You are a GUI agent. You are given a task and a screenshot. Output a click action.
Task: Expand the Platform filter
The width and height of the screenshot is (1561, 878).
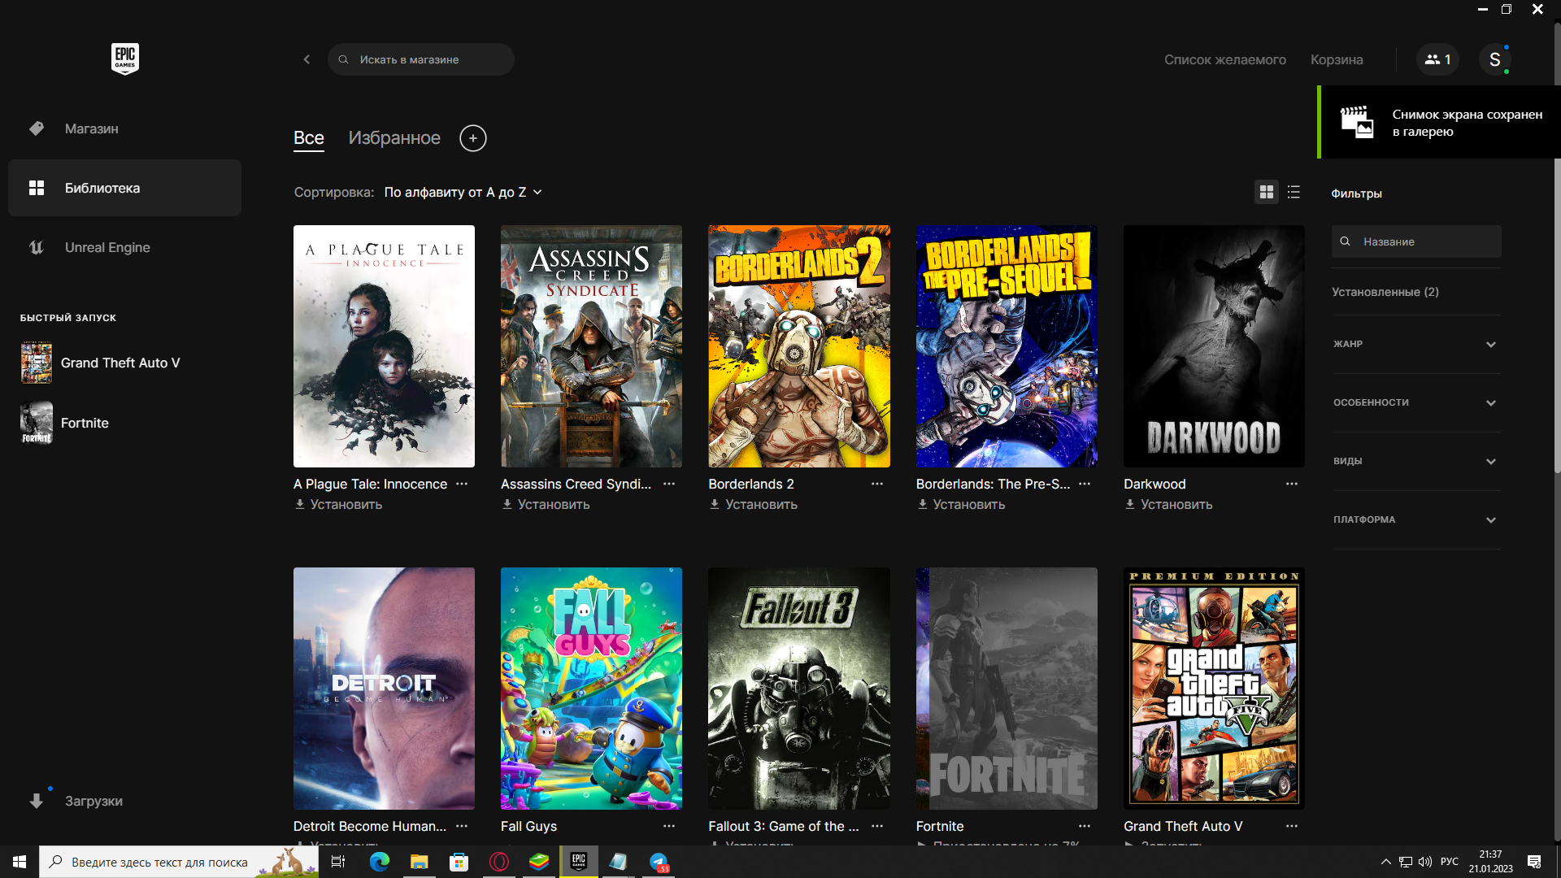pyautogui.click(x=1415, y=519)
